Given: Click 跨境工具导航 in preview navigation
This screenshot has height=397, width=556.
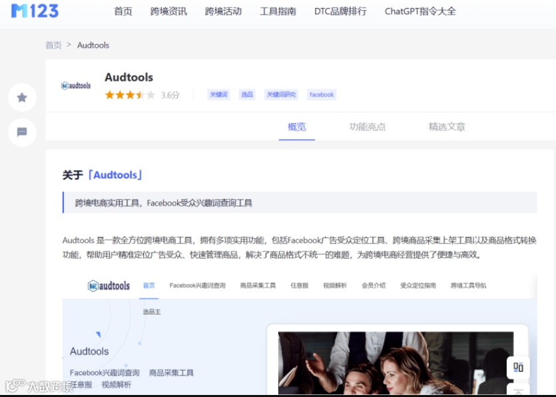Looking at the screenshot, I should [x=468, y=285].
